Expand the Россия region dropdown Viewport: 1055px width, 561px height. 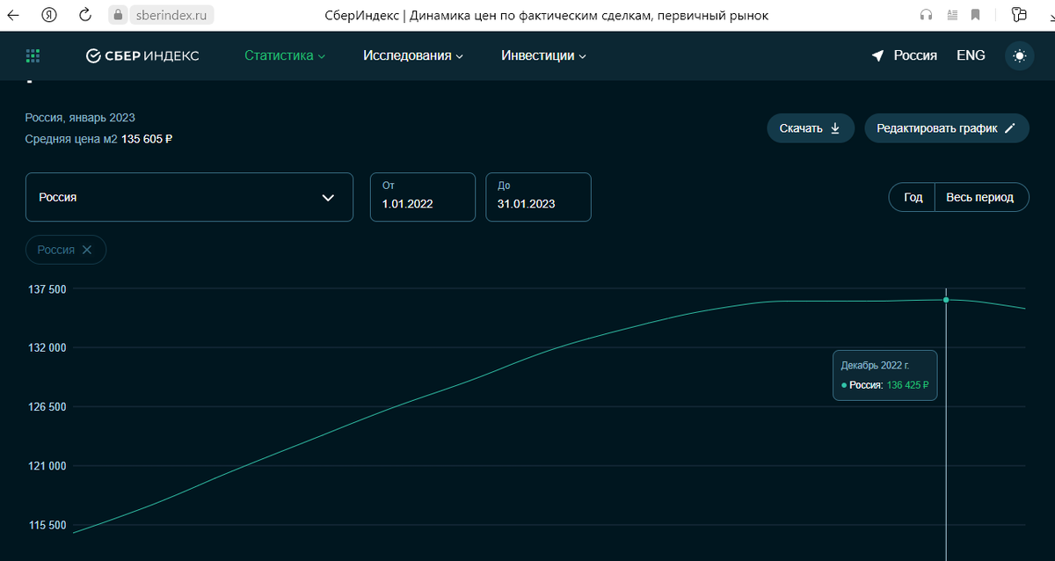tap(189, 197)
